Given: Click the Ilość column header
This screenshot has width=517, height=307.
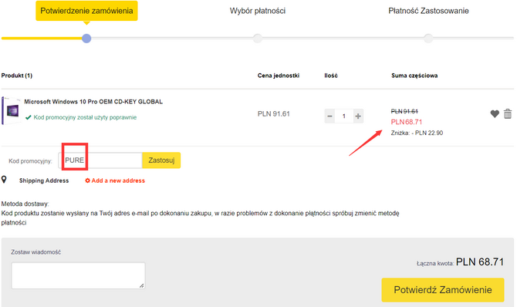Looking at the screenshot, I should [x=331, y=76].
